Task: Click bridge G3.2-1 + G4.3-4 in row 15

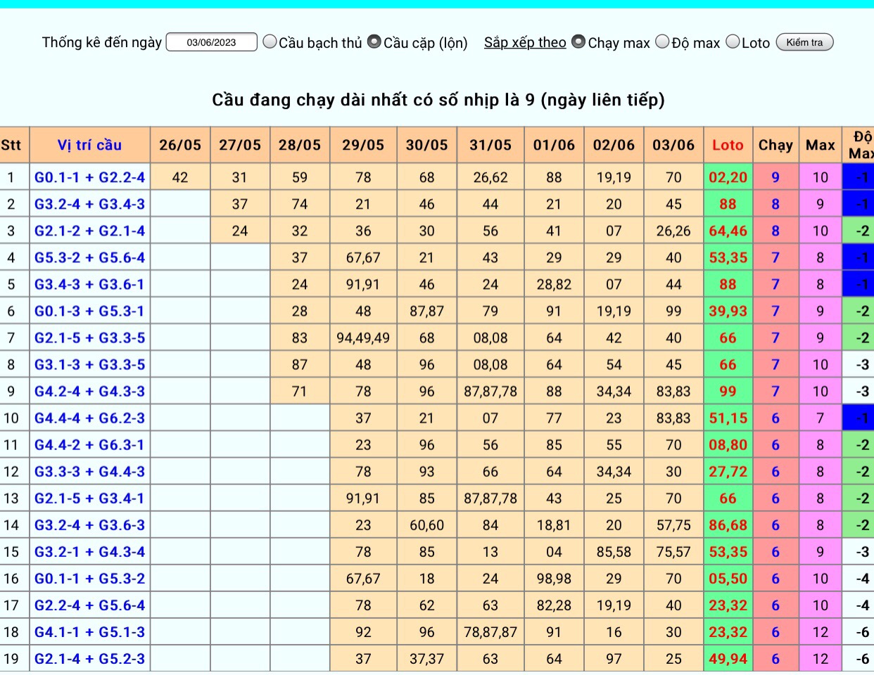Action: pyautogui.click(x=90, y=552)
